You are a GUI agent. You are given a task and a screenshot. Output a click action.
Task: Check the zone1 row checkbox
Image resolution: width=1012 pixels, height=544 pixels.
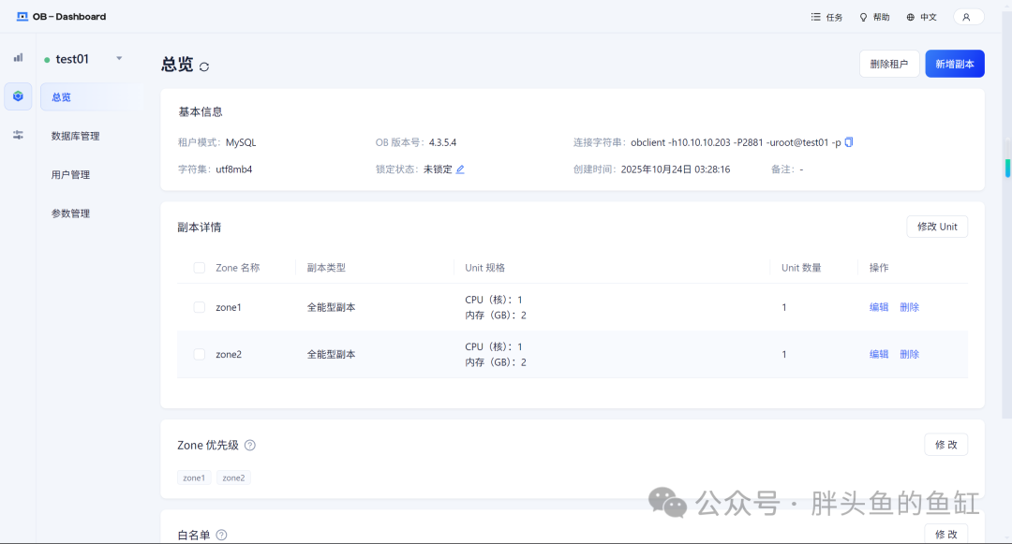(200, 307)
